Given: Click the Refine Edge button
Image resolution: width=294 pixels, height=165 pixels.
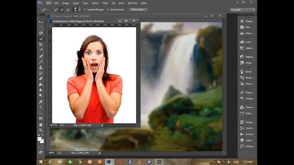Looking at the screenshot, I should [138, 10].
